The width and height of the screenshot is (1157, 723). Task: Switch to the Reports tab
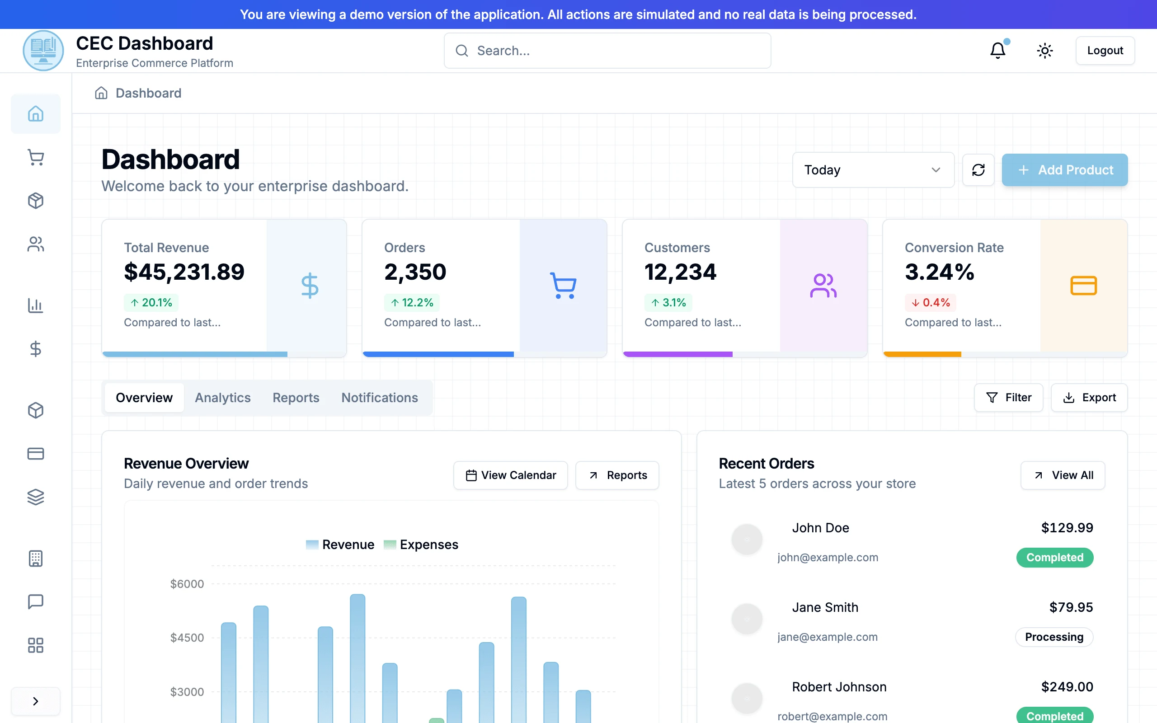pos(296,397)
